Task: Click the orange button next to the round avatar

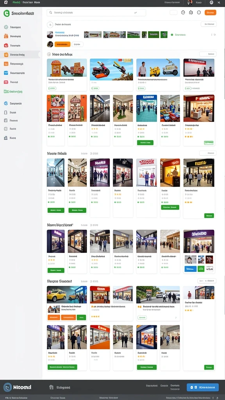Action: 62,45
